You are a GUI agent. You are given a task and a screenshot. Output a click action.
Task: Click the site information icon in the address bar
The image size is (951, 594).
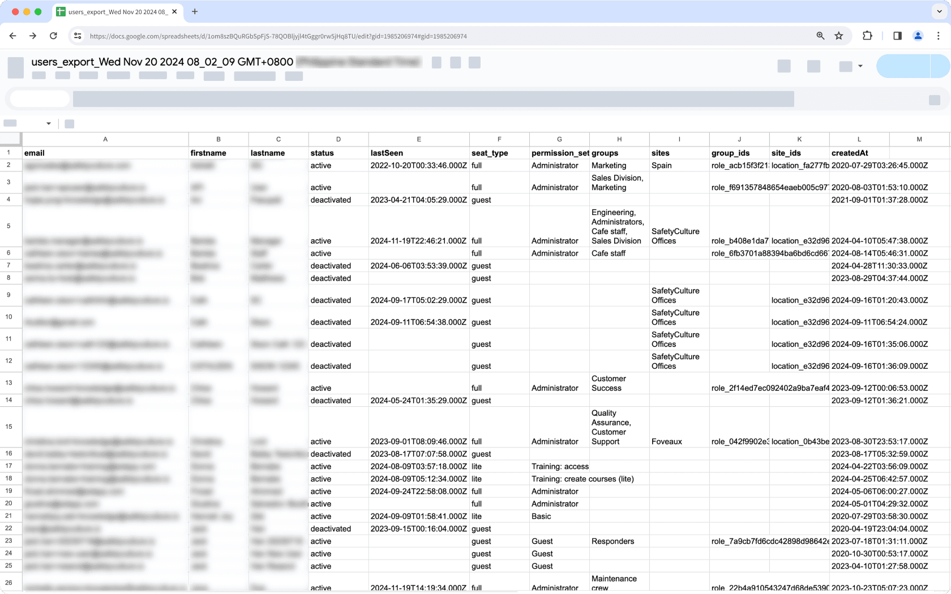[x=77, y=36]
